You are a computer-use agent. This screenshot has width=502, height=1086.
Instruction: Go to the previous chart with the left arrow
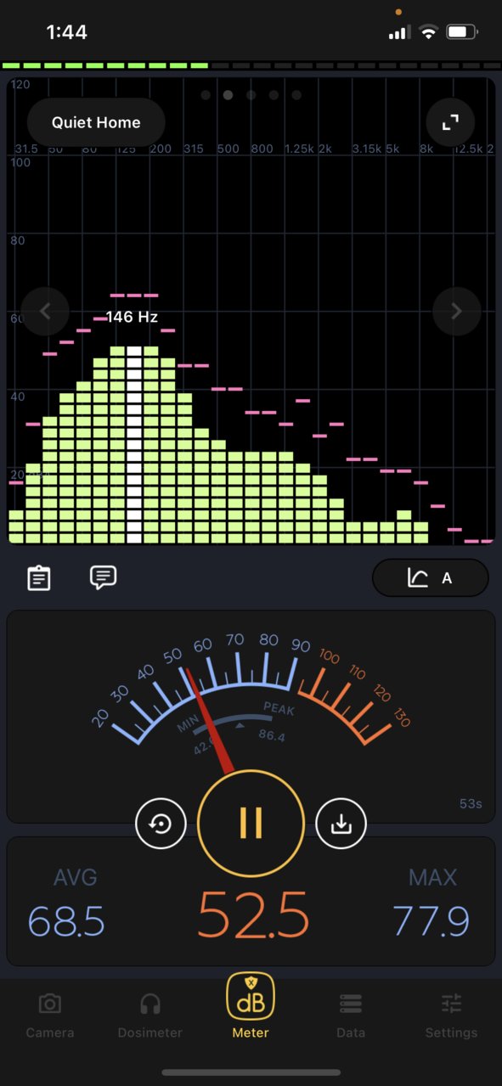[45, 312]
